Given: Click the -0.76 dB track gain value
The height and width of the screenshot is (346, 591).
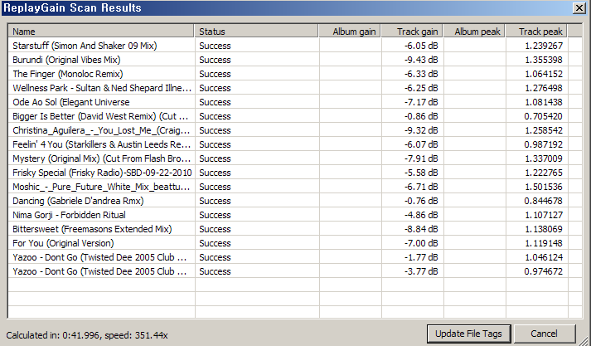Looking at the screenshot, I should coord(421,201).
